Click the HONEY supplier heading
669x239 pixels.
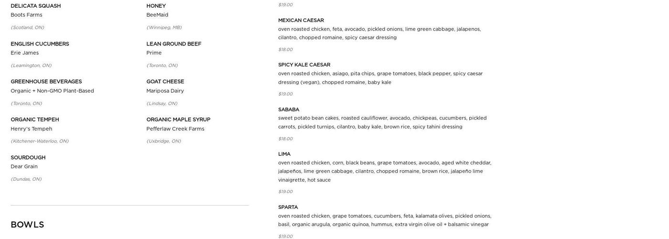156,6
